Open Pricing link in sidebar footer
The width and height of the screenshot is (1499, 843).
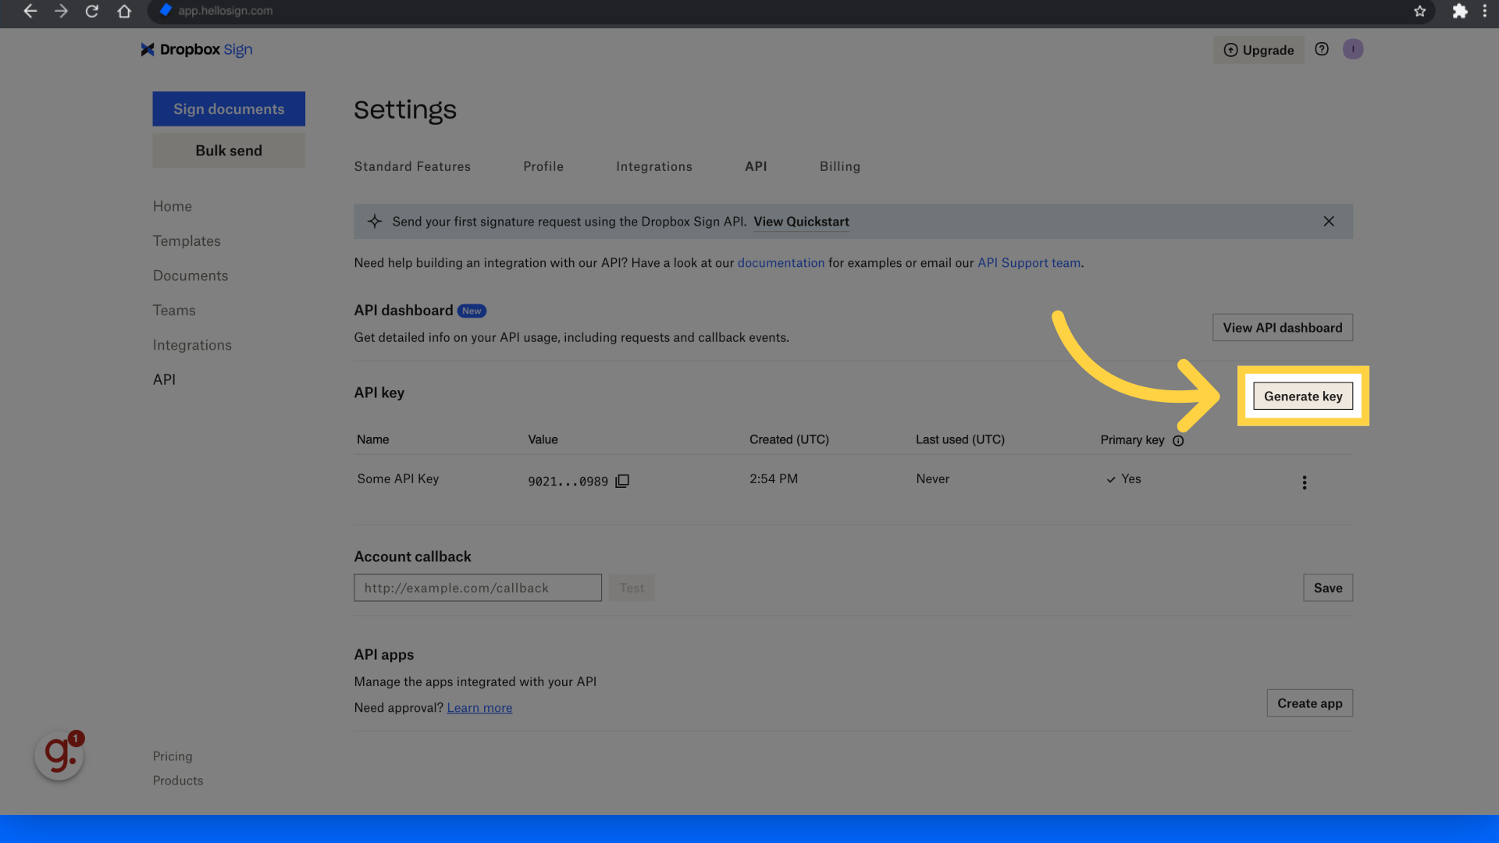coord(173,756)
